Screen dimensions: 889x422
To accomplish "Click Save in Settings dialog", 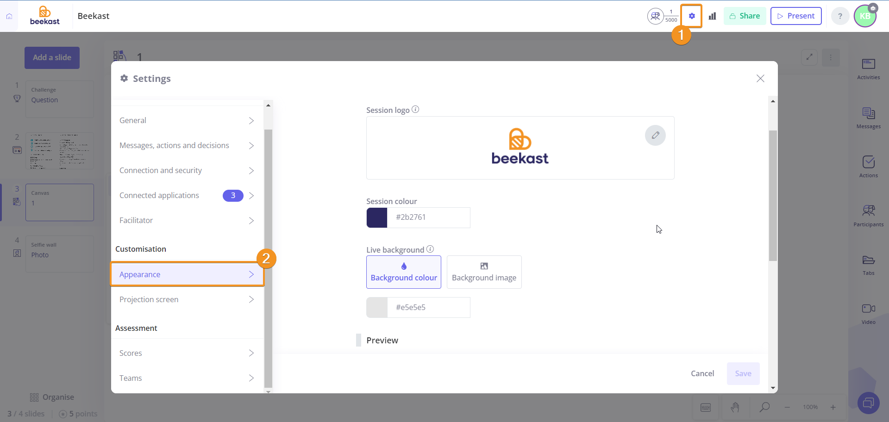I will click(x=743, y=373).
